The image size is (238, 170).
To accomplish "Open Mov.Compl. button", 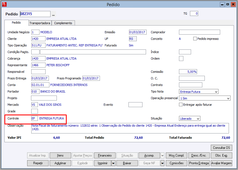I will coord(177,155).
